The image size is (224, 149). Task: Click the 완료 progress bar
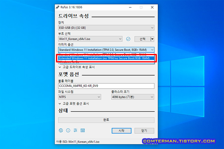106,120
